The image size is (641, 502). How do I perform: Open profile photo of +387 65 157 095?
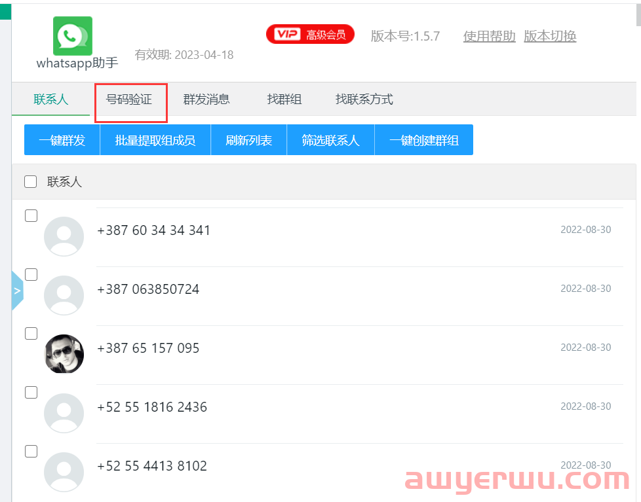tap(64, 353)
